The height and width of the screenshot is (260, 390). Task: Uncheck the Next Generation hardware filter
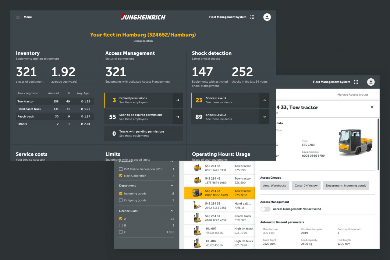pyautogui.click(x=121, y=176)
